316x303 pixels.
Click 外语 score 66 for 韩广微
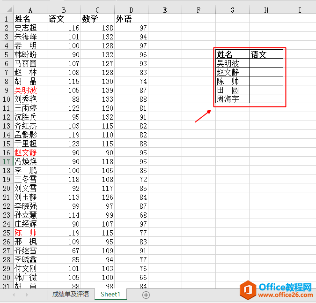(x=131, y=277)
